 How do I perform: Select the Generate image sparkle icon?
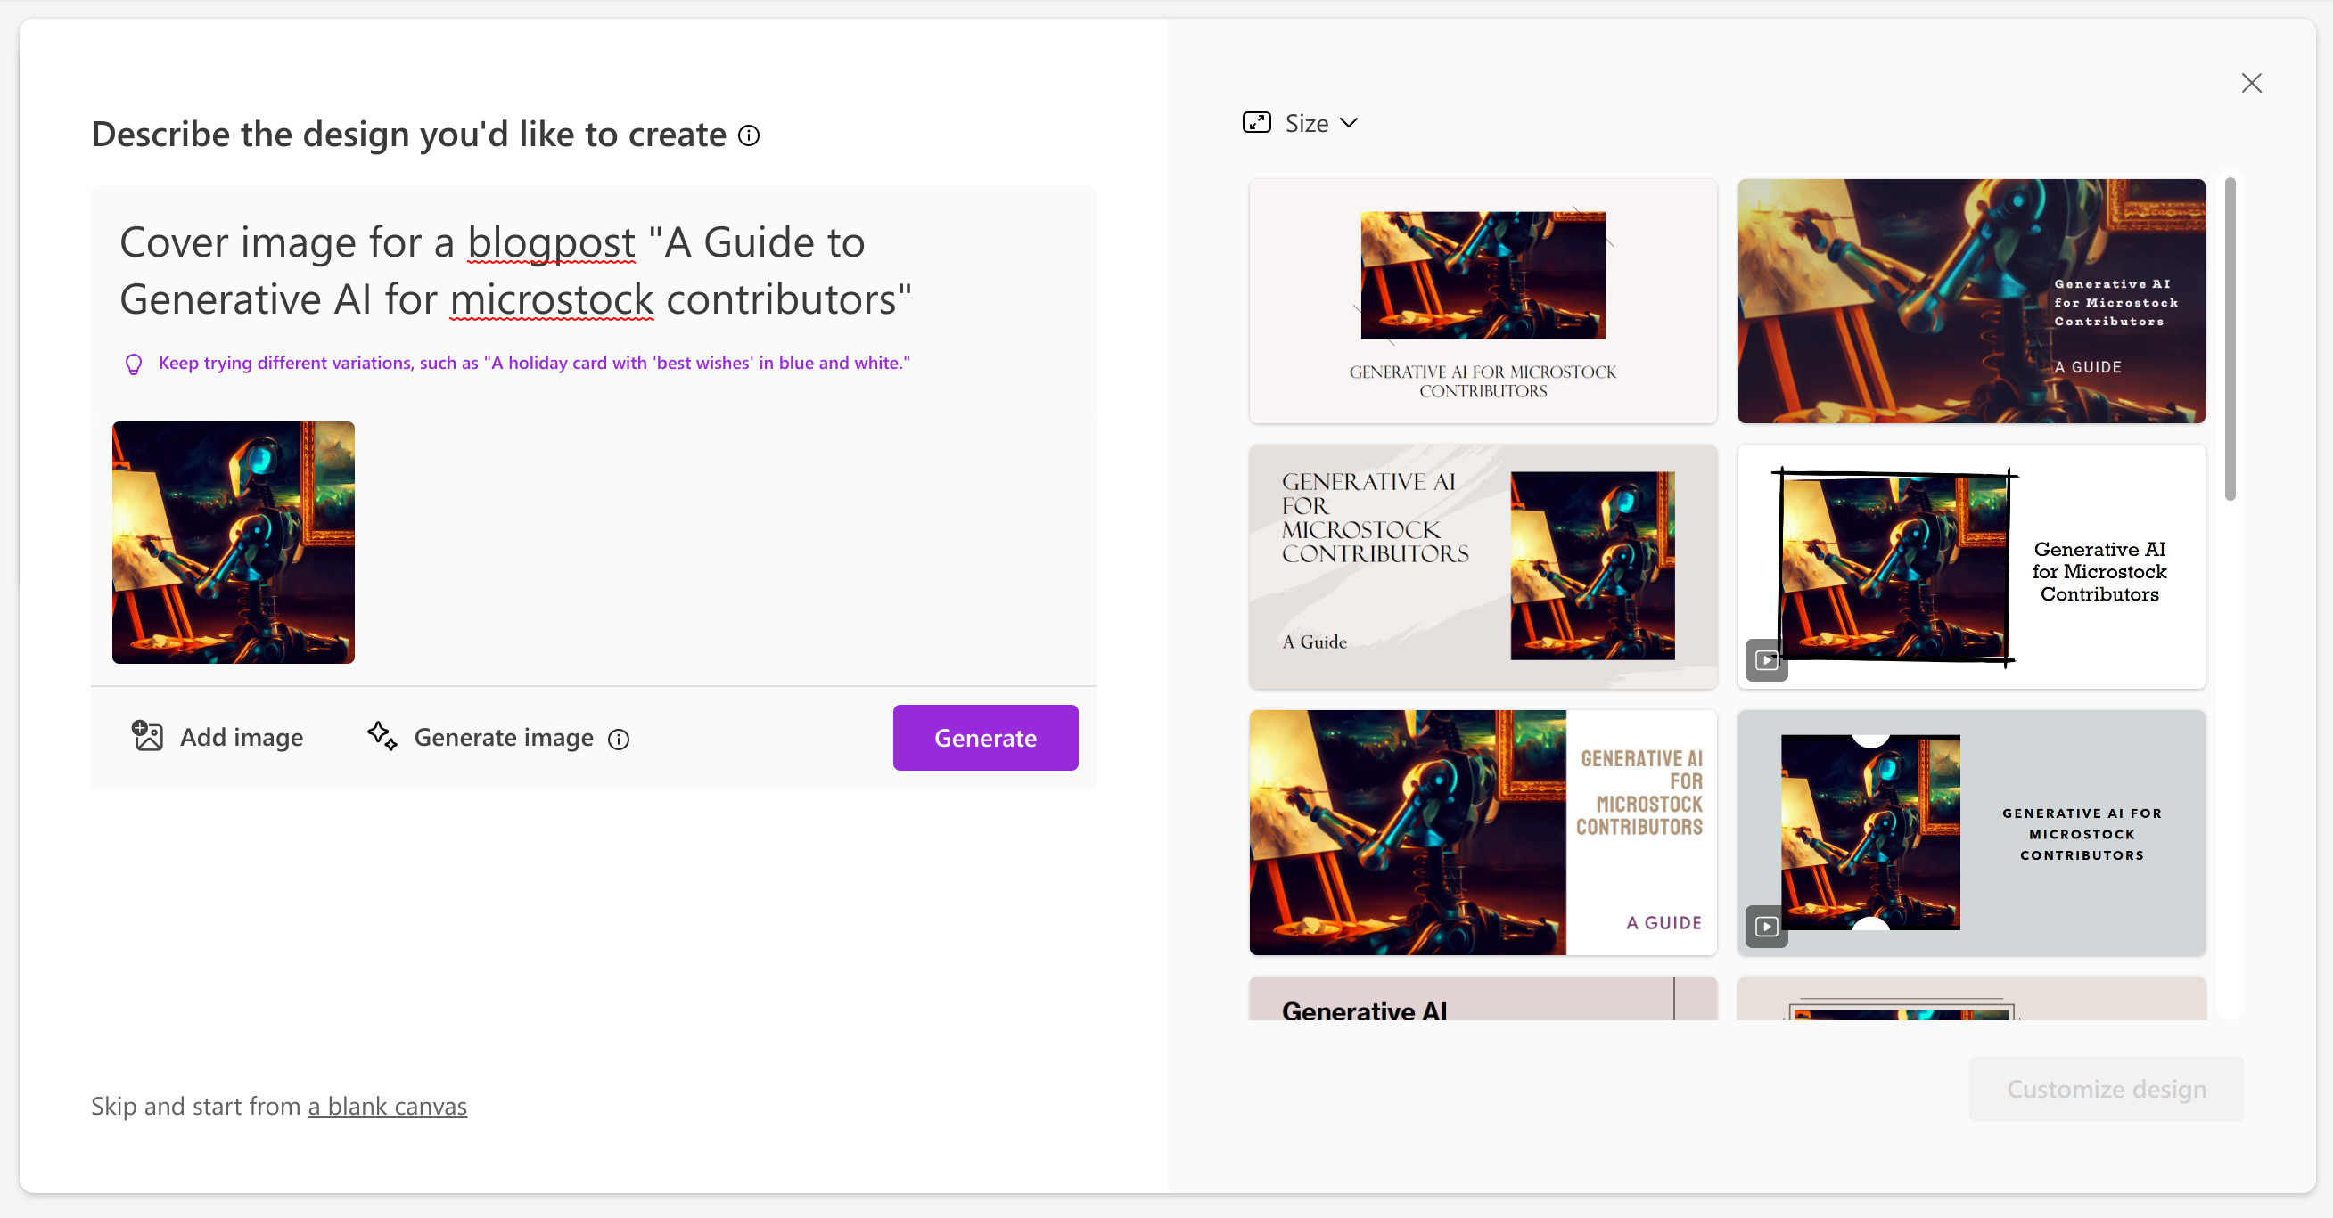pyautogui.click(x=383, y=738)
